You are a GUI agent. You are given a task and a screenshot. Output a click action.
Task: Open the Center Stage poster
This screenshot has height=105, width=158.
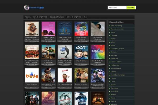[x=65, y=98]
